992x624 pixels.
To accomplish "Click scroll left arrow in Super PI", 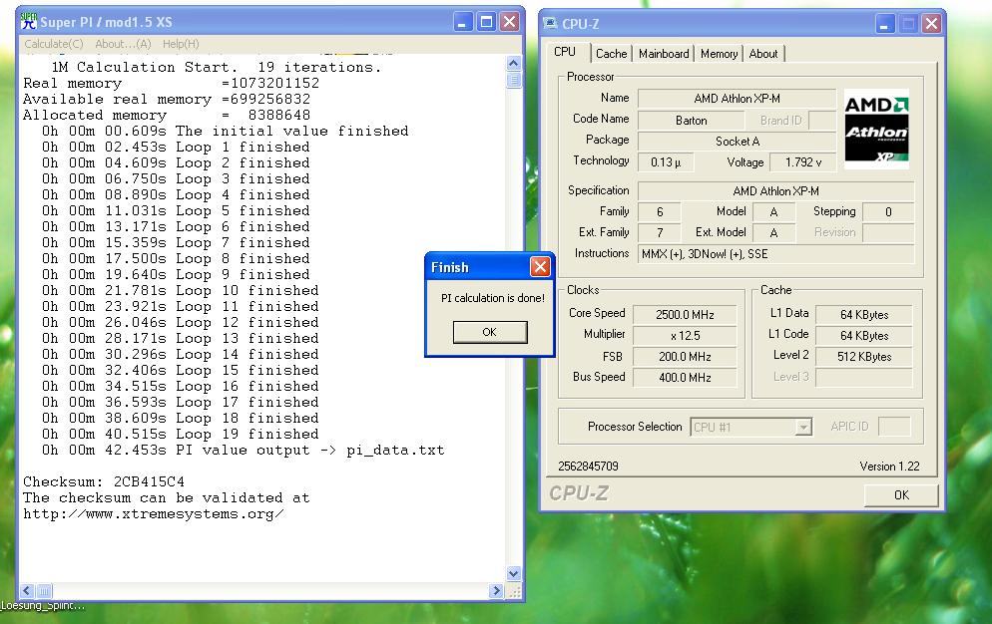I will pyautogui.click(x=27, y=590).
